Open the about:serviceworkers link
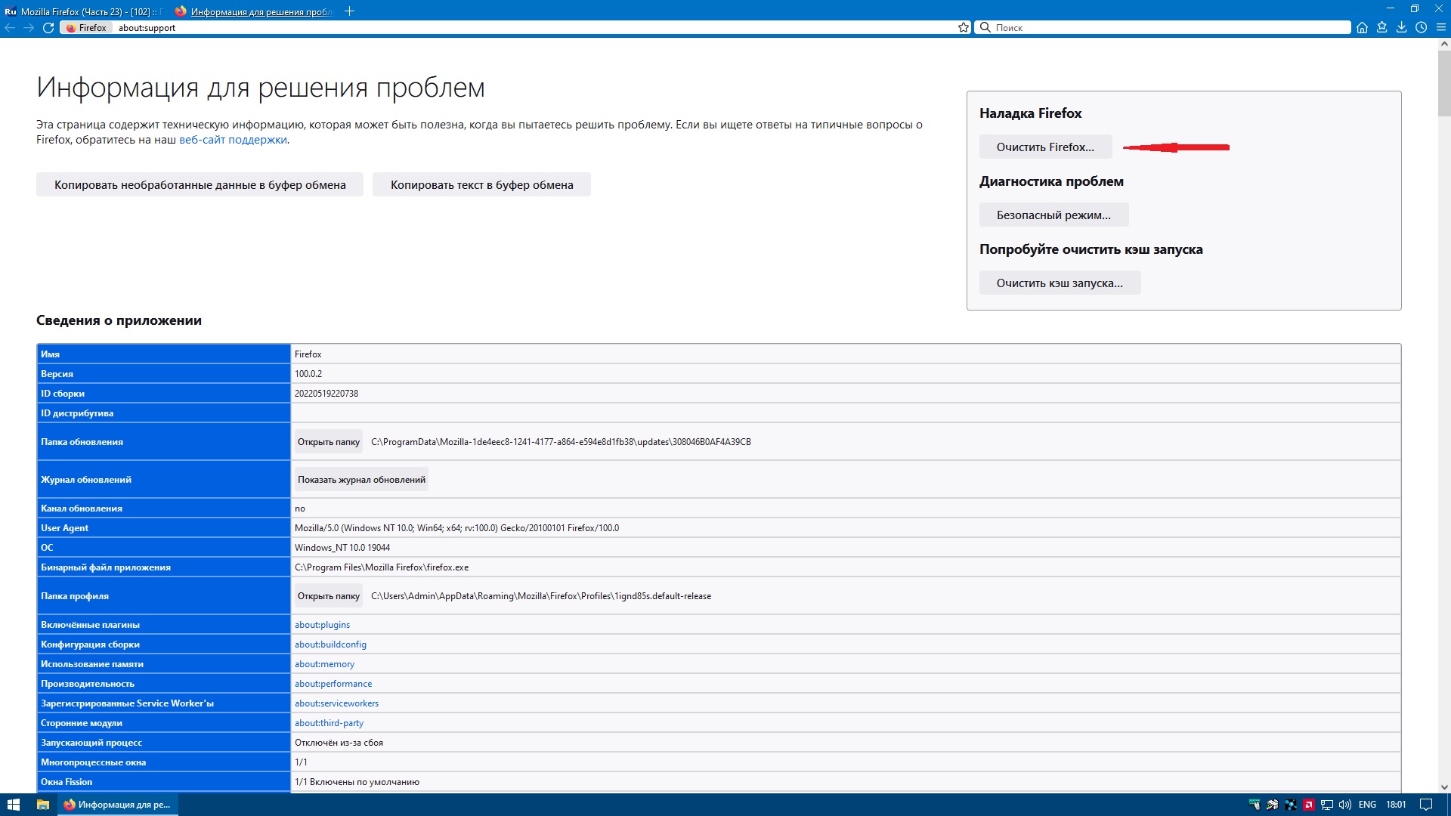 point(336,703)
